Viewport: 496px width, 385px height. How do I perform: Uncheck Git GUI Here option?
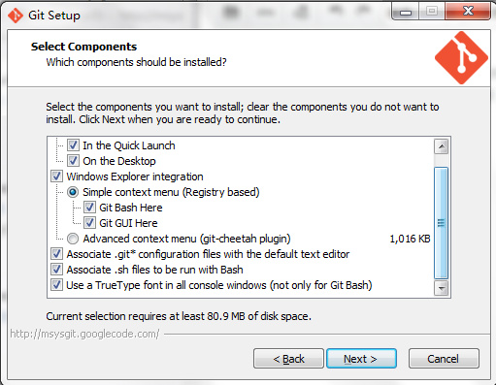click(89, 223)
